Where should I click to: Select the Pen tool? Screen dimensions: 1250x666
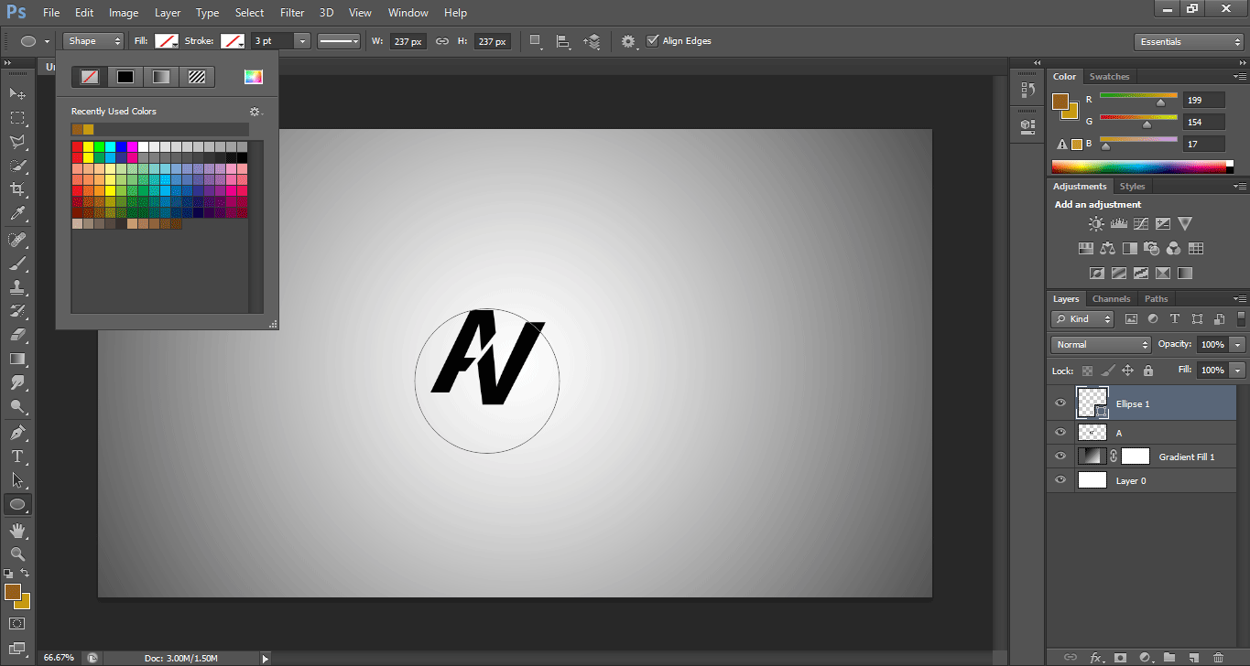tap(17, 432)
